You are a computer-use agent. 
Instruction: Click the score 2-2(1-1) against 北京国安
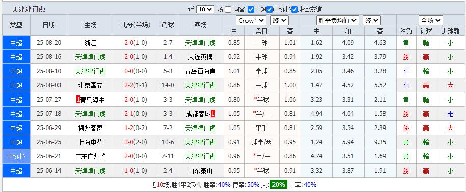tap(136, 85)
